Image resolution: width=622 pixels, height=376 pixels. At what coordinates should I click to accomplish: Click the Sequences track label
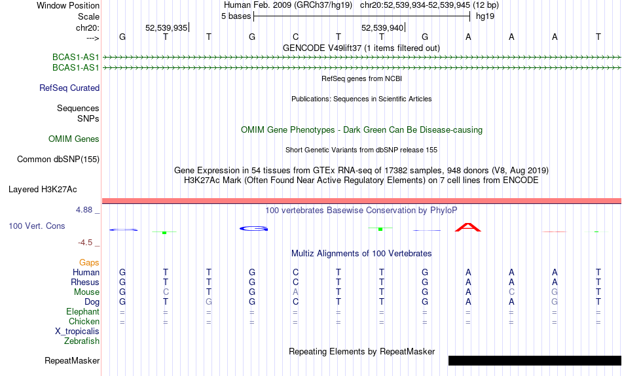point(78,108)
